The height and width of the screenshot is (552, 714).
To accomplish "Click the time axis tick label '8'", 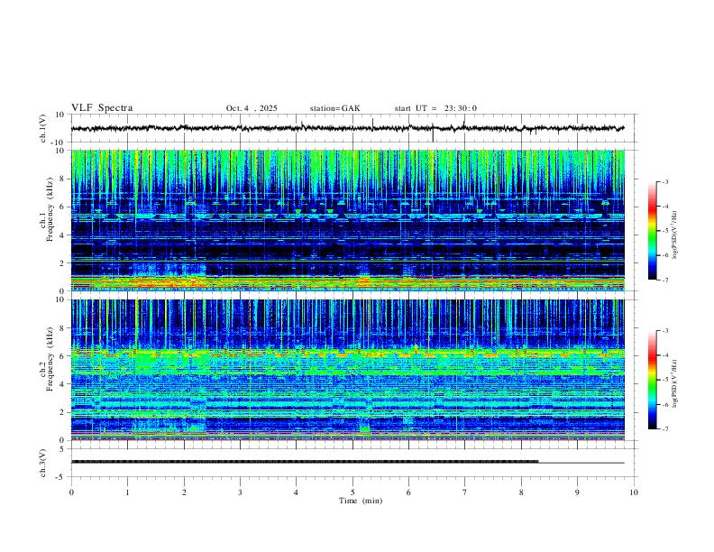I will (521, 492).
